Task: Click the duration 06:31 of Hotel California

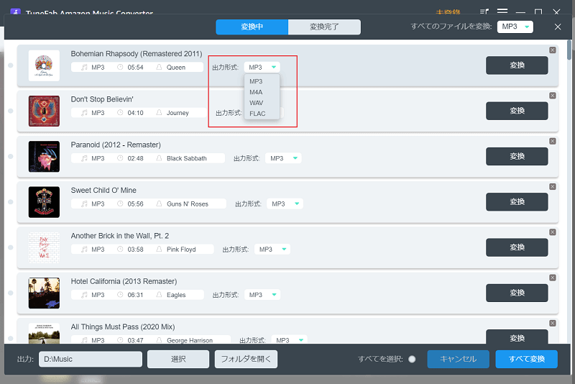Action: pos(135,295)
